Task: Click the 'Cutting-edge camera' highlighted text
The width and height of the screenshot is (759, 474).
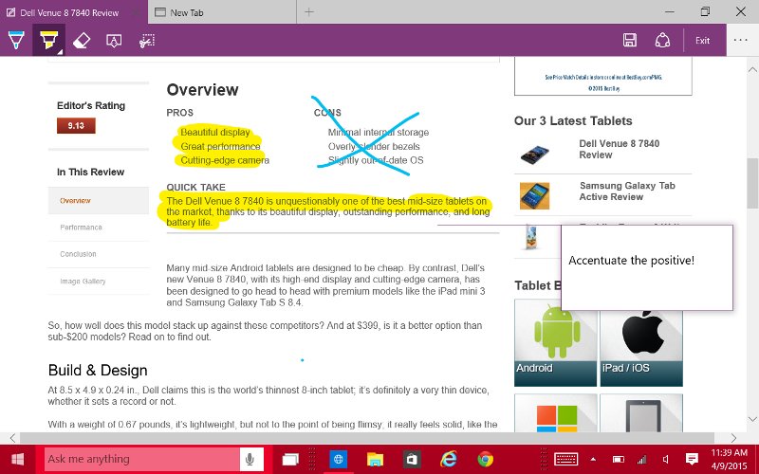Action: coord(225,160)
